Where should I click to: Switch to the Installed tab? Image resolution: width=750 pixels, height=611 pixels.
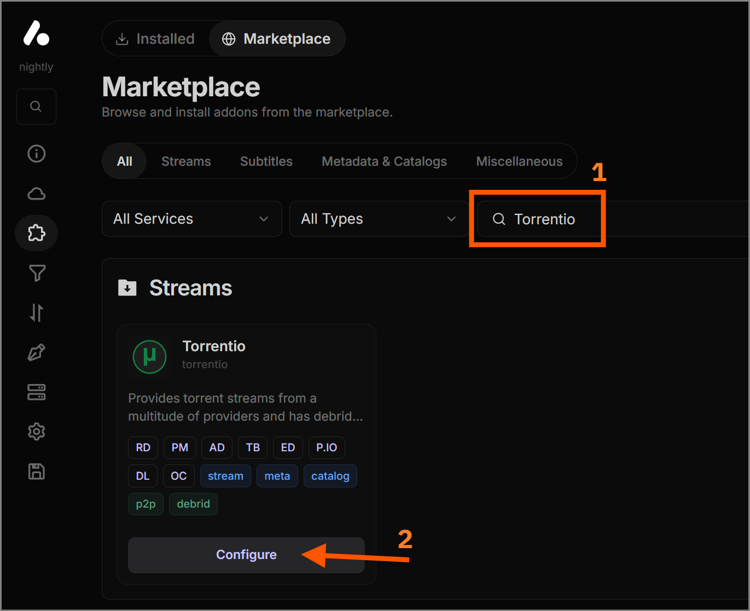[x=156, y=39]
